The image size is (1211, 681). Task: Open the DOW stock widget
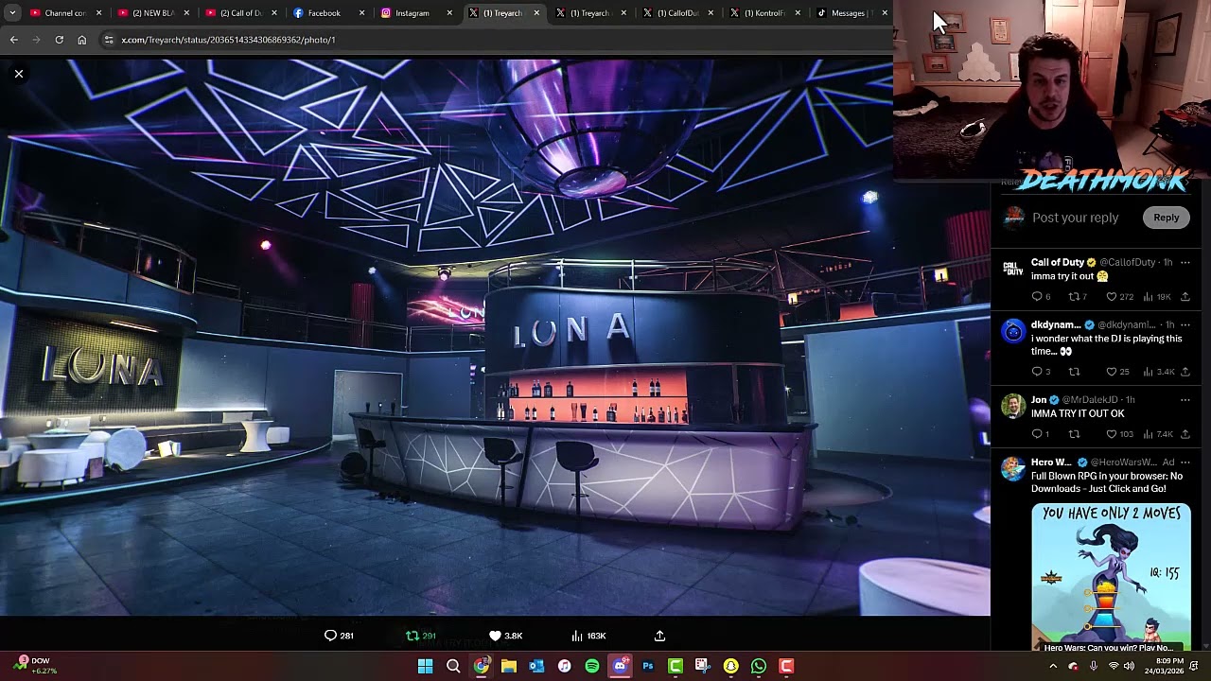click(x=36, y=666)
